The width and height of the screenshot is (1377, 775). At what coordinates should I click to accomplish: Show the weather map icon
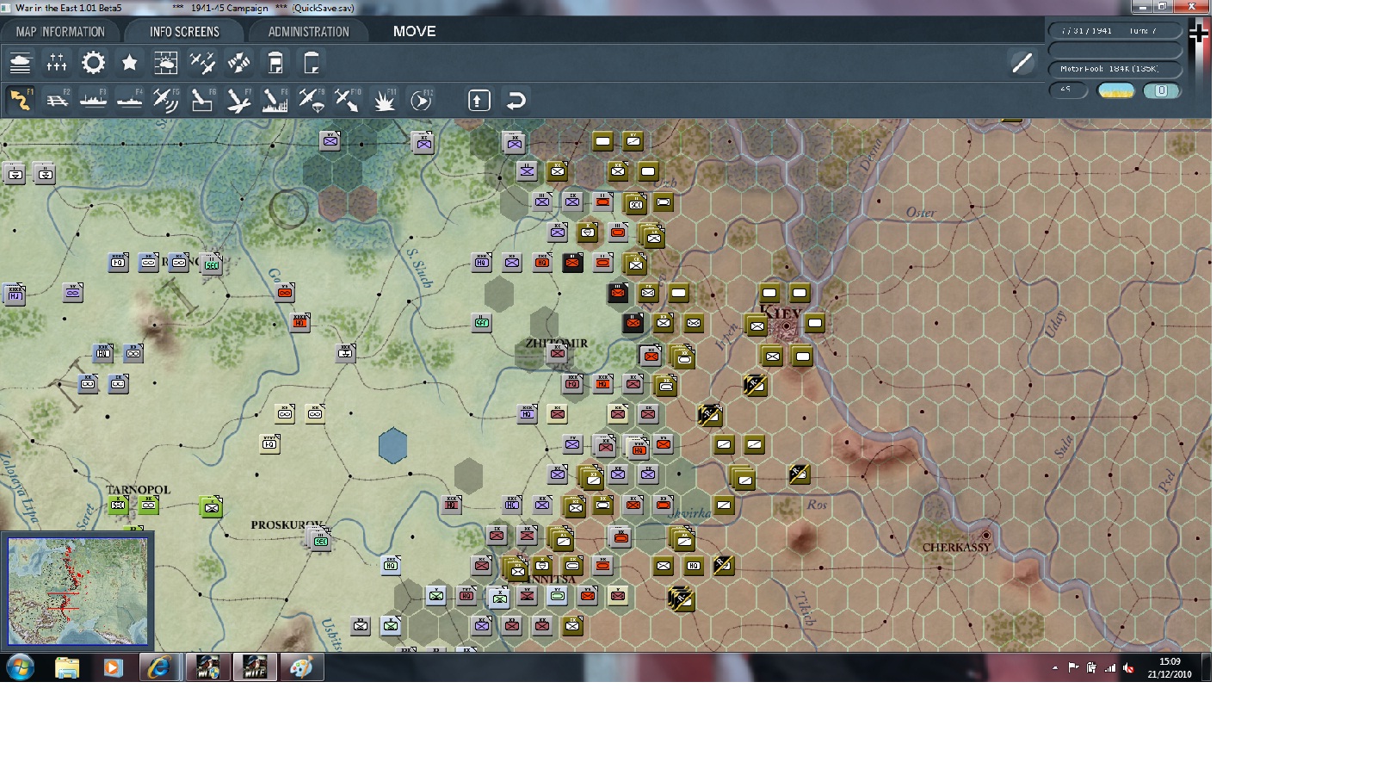(165, 63)
